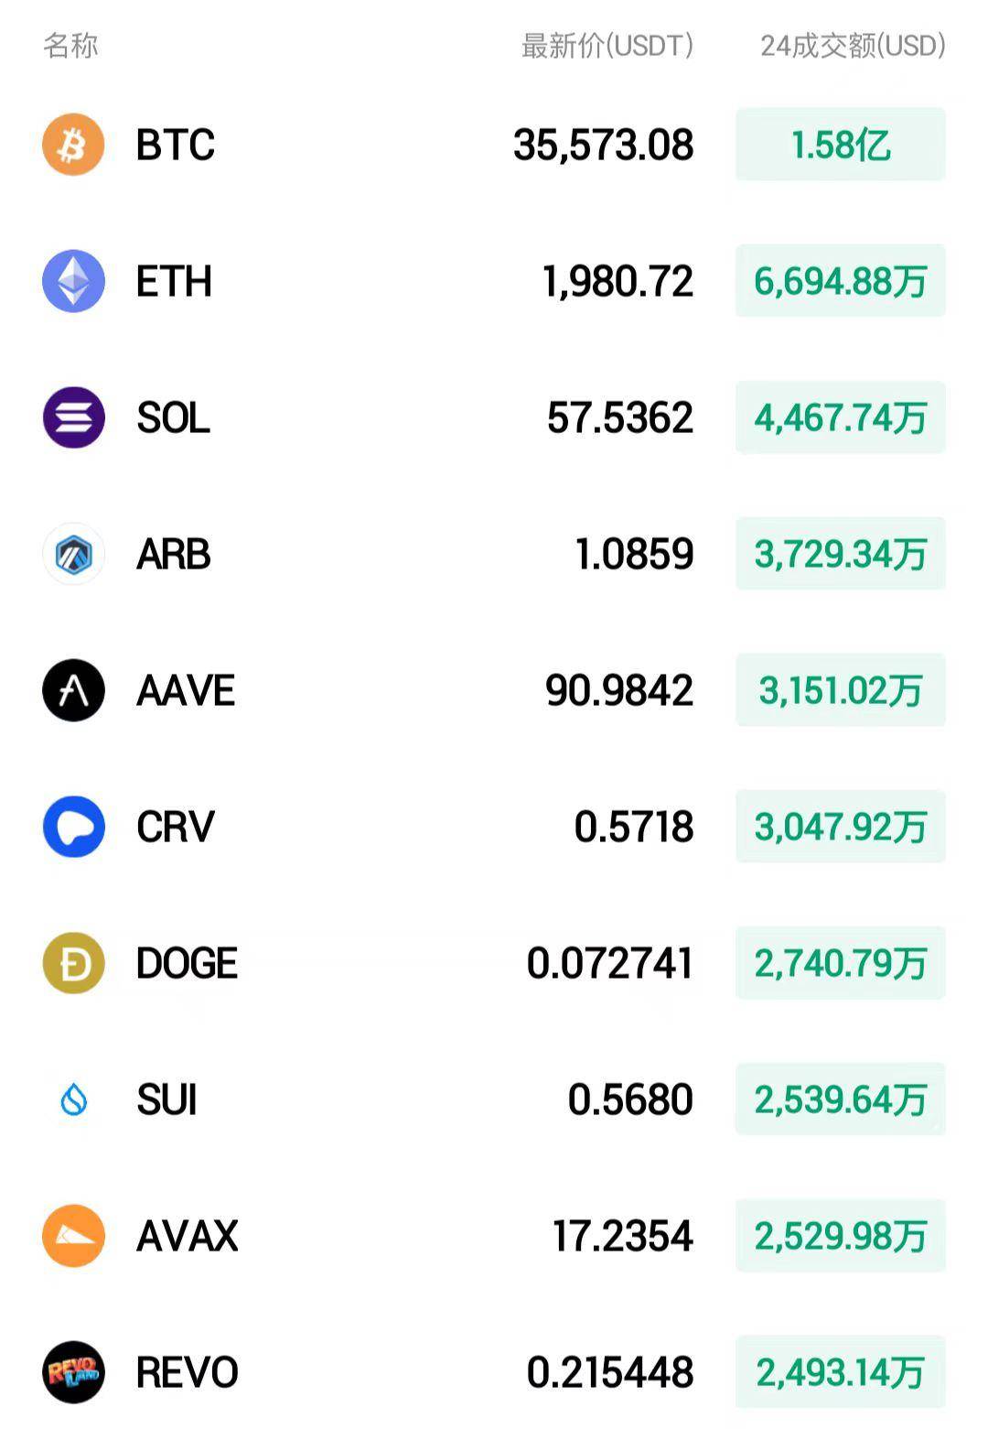Open DOGE price 0.072741
Image resolution: width=988 pixels, height=1429 pixels.
pyautogui.click(x=610, y=963)
